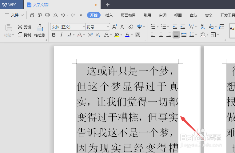This screenshot has width=235, height=153.
Task: Click the WPS home button
Action: (x=12, y=5)
